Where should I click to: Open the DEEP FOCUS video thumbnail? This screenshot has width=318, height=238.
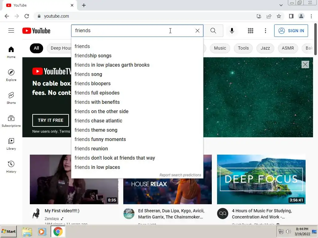[x=261, y=179]
